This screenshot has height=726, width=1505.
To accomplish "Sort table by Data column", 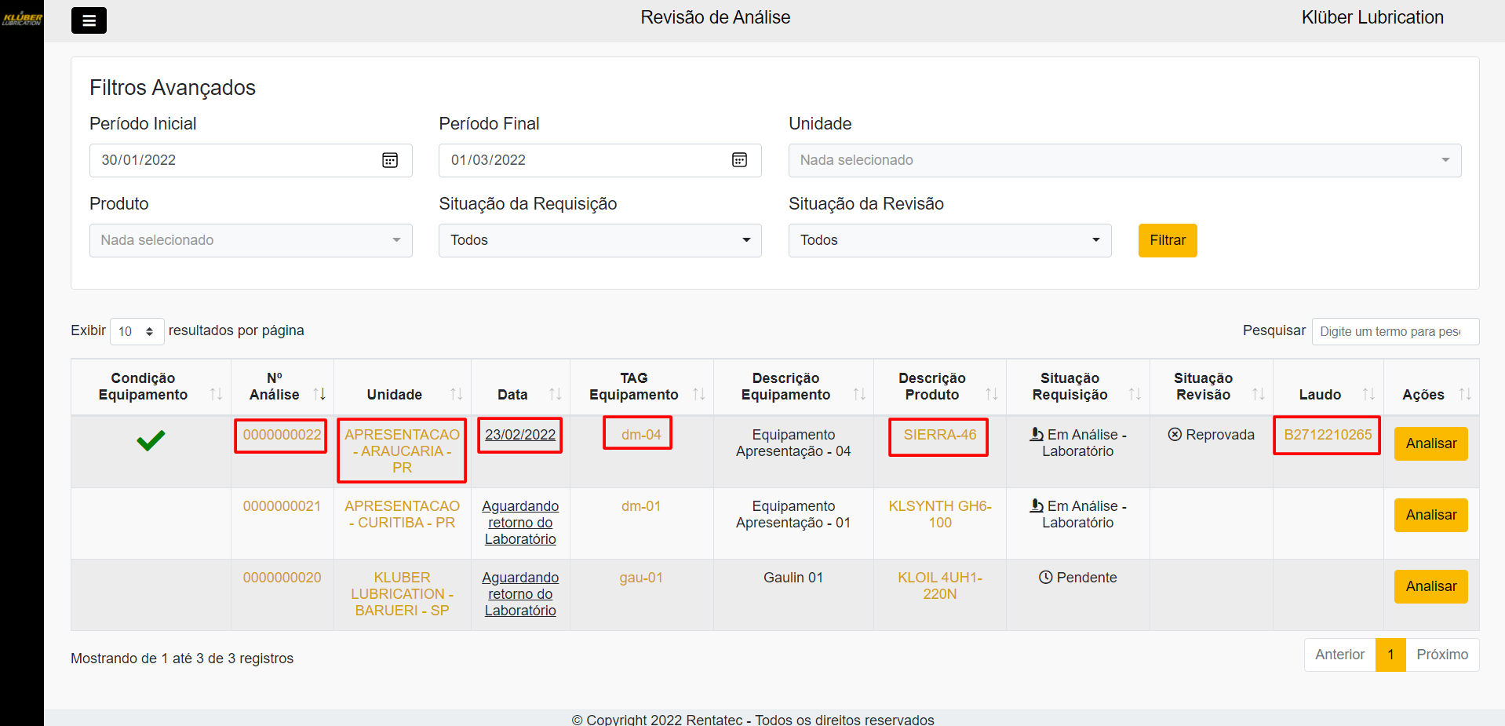I will (555, 394).
